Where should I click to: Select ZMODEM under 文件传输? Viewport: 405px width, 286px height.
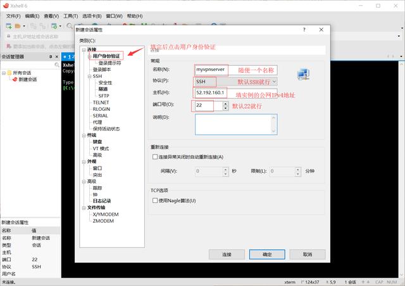click(x=103, y=221)
